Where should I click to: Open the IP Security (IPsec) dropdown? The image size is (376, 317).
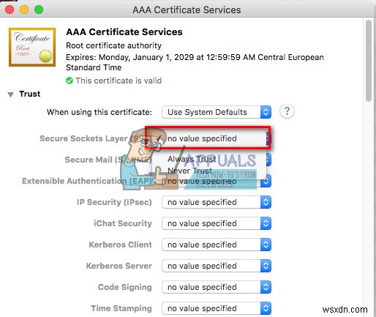click(x=217, y=202)
